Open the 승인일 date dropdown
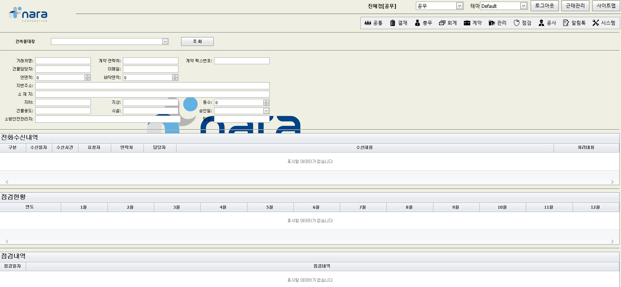621x287 pixels. click(x=266, y=111)
